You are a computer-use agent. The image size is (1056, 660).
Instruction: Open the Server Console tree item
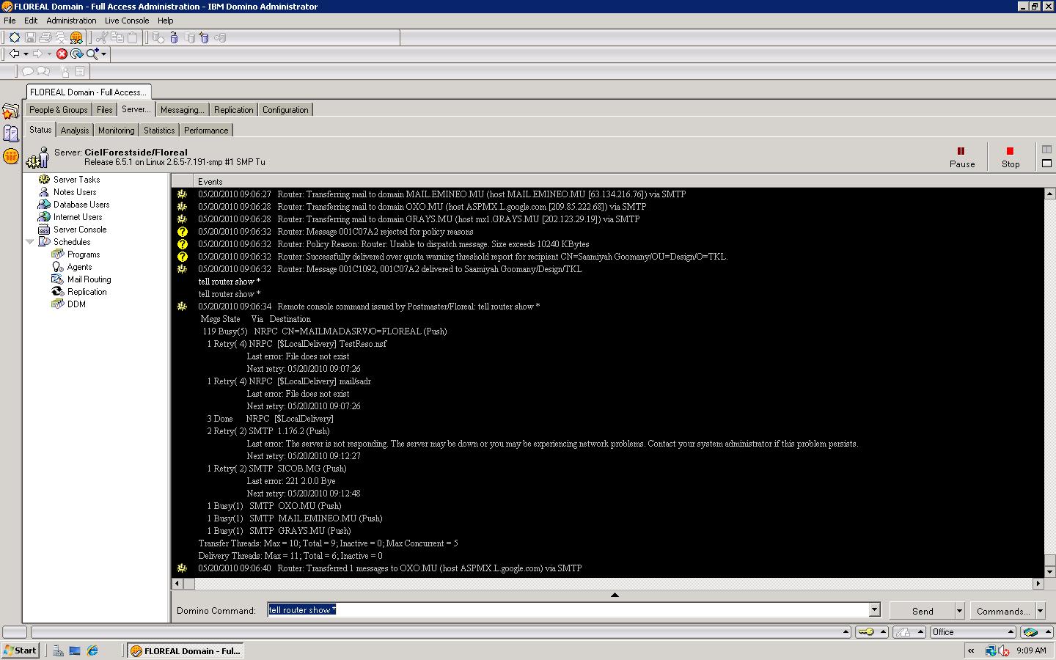80,230
